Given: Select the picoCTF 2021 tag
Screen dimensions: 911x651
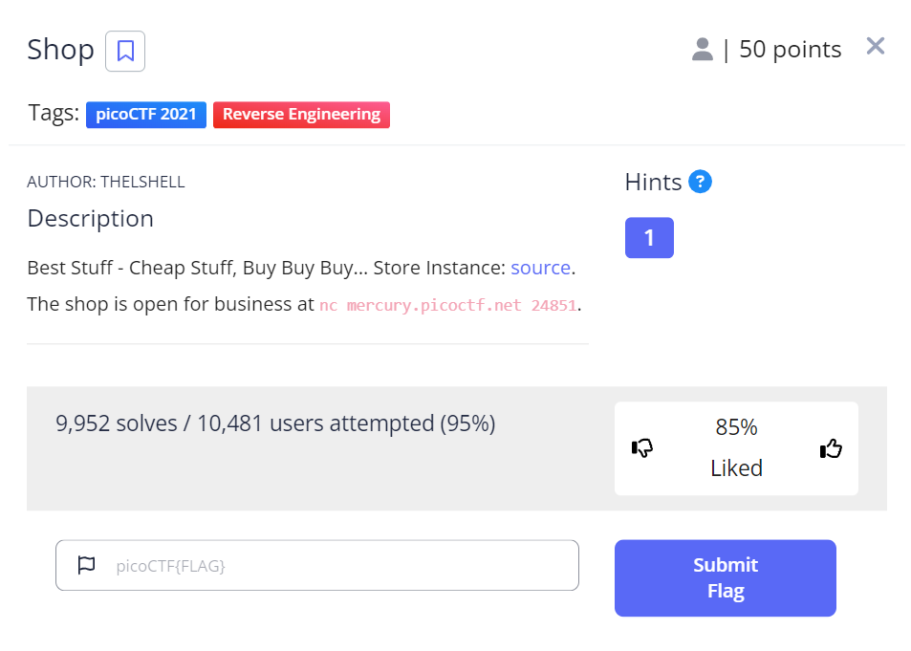Looking at the screenshot, I should point(146,115).
